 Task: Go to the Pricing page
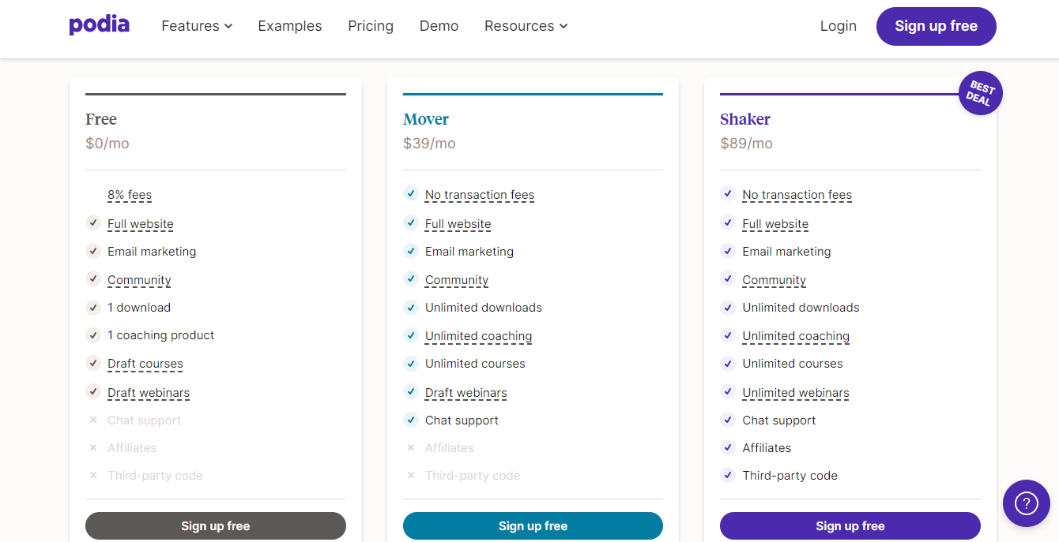[x=371, y=26]
